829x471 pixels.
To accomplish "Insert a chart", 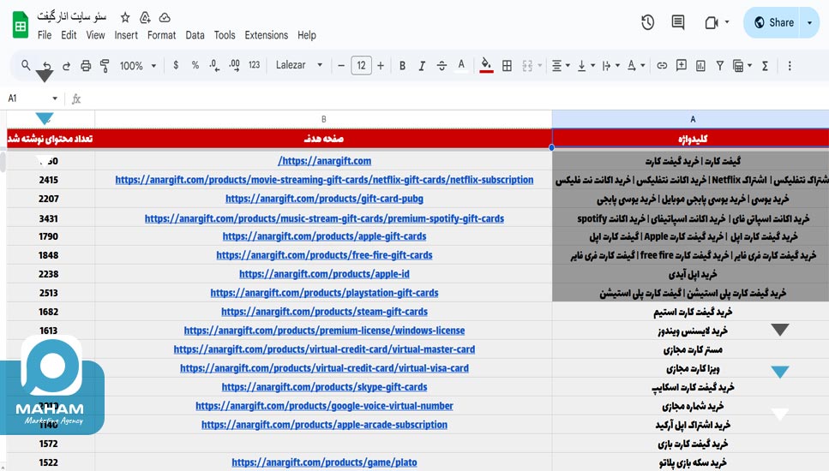I will 700,65.
